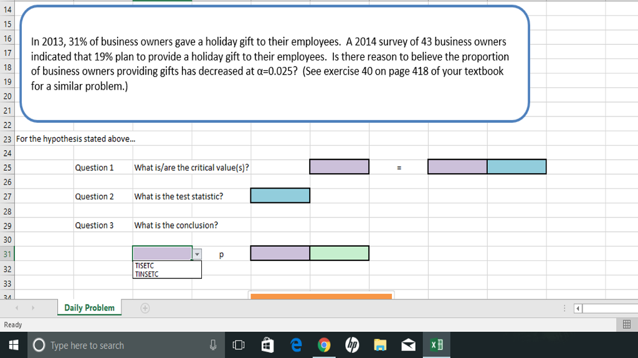Click the horizontal scrollbar left arrow
Screen dimensions: 638x358
click(578, 308)
